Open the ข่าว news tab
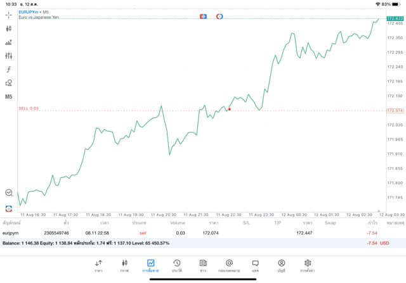The image size is (406, 283). [x=203, y=265]
